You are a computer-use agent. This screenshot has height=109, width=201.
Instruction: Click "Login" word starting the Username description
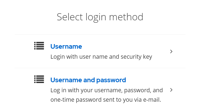click(58, 57)
